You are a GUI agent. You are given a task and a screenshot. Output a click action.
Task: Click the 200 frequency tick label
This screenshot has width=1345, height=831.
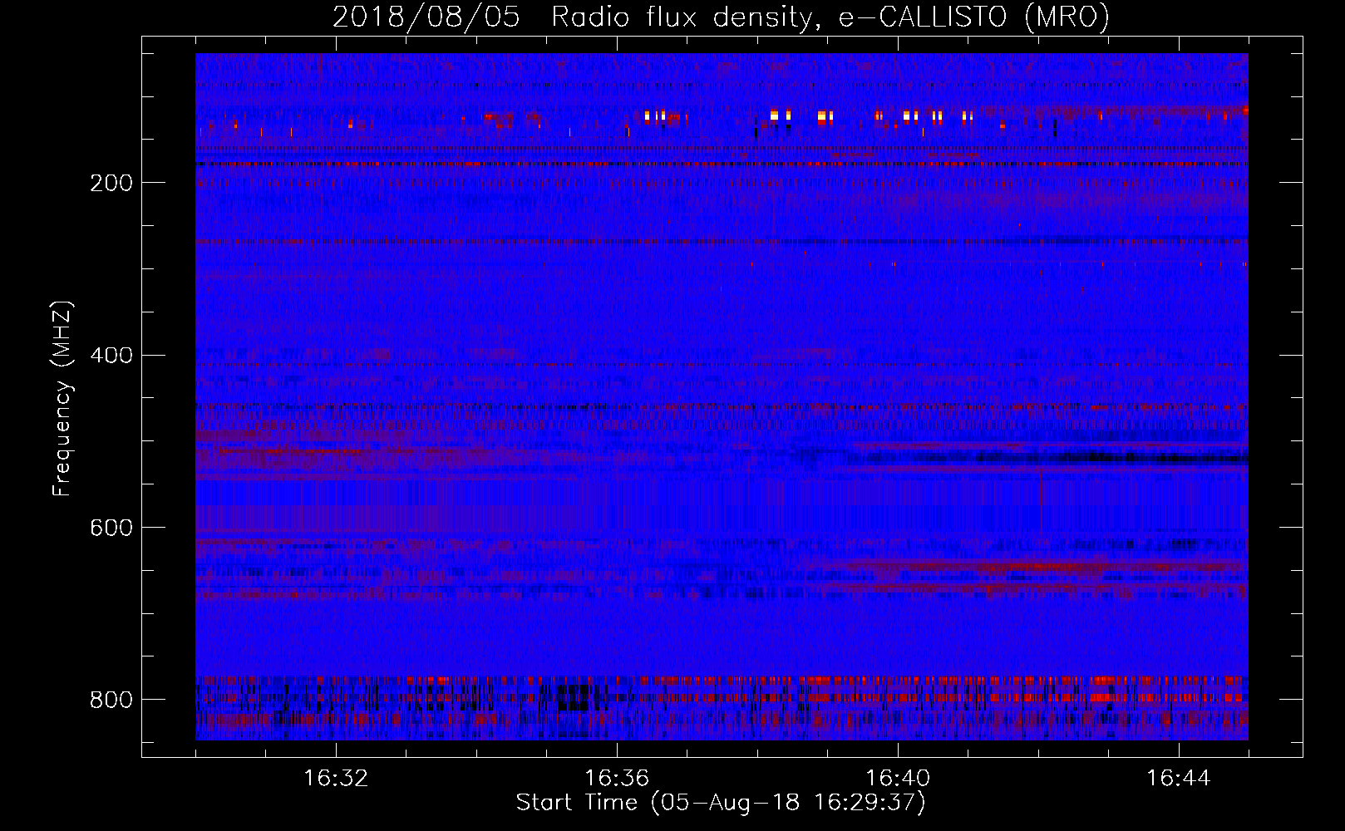pyautogui.click(x=111, y=183)
